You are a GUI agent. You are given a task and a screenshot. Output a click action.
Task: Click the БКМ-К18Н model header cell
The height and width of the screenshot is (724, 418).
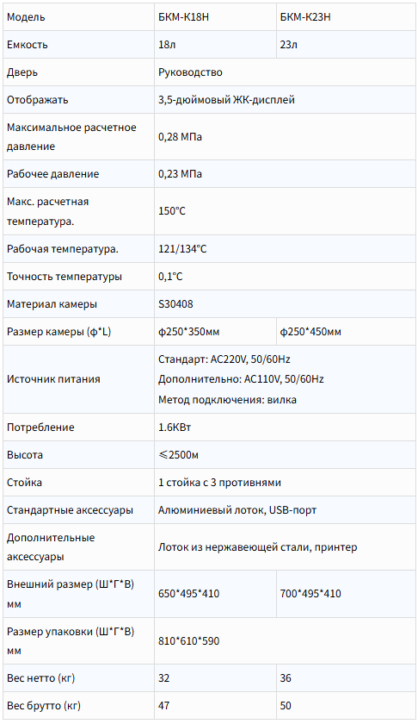(215, 17)
